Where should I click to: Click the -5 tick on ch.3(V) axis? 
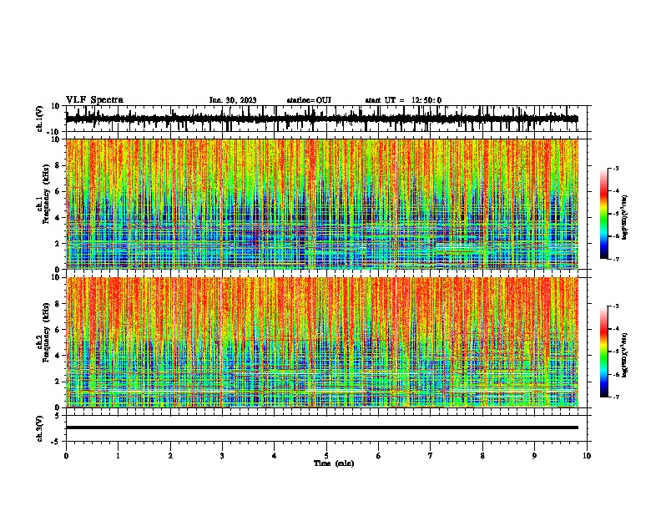(x=56, y=442)
